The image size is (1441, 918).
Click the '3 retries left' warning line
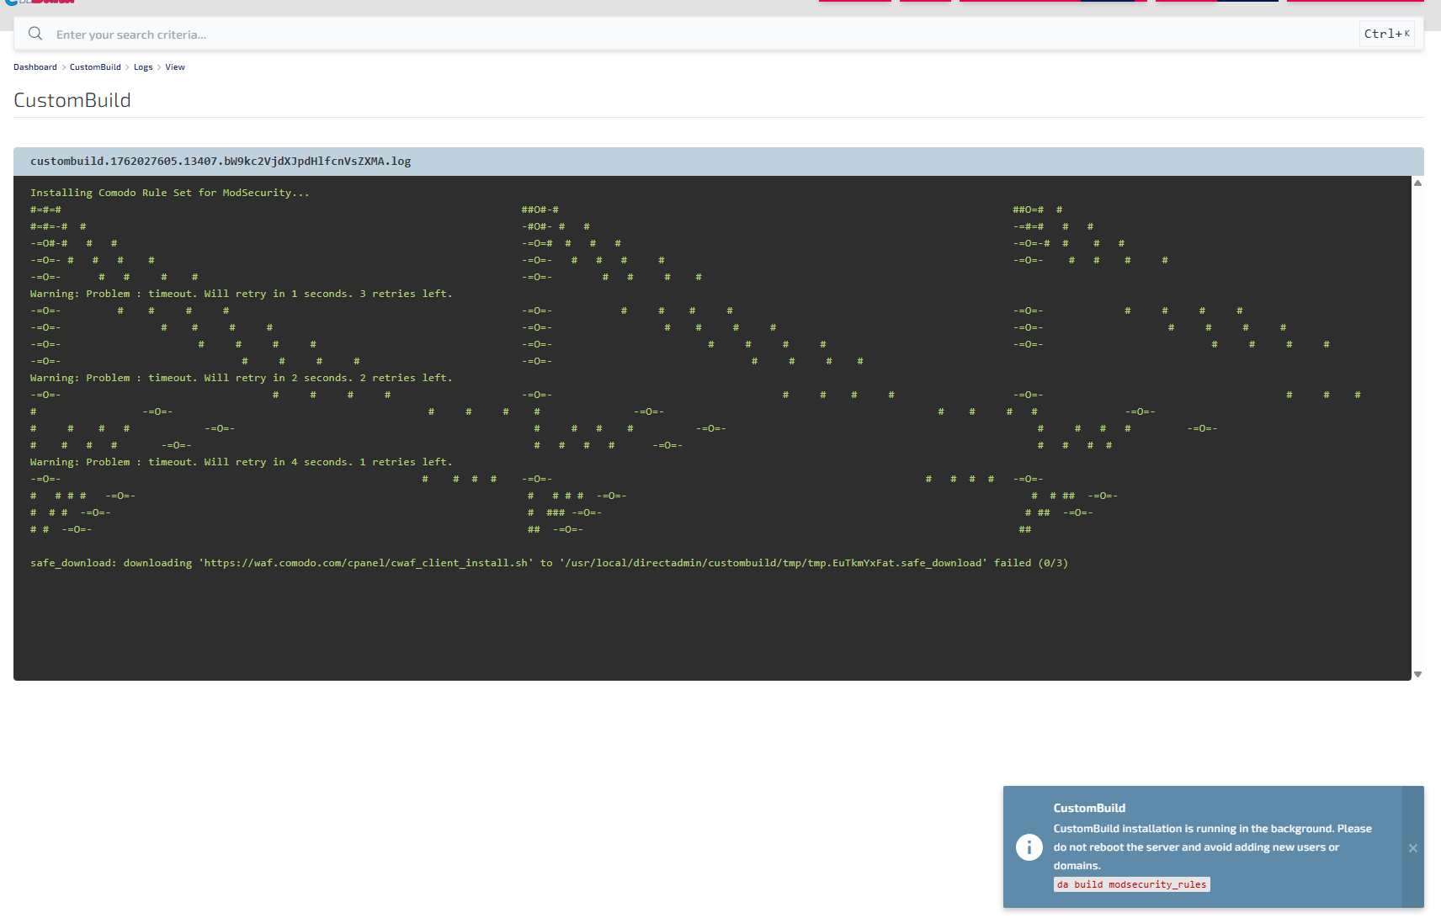coord(242,294)
